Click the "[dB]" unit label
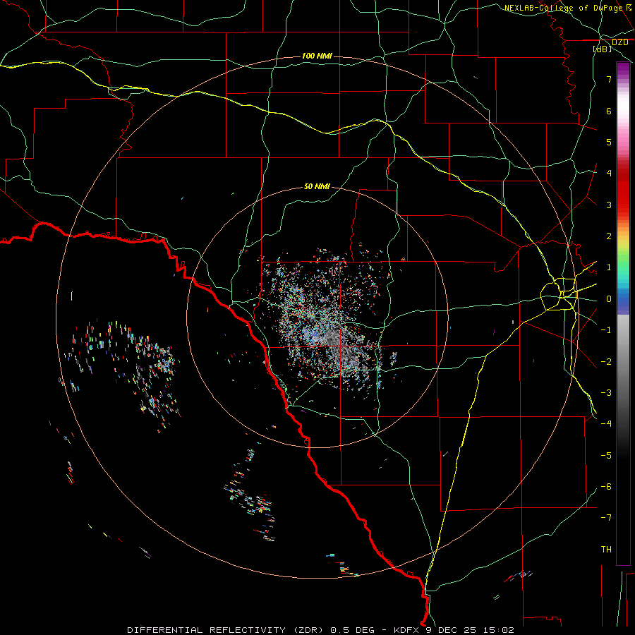The image size is (635, 635). (603, 49)
